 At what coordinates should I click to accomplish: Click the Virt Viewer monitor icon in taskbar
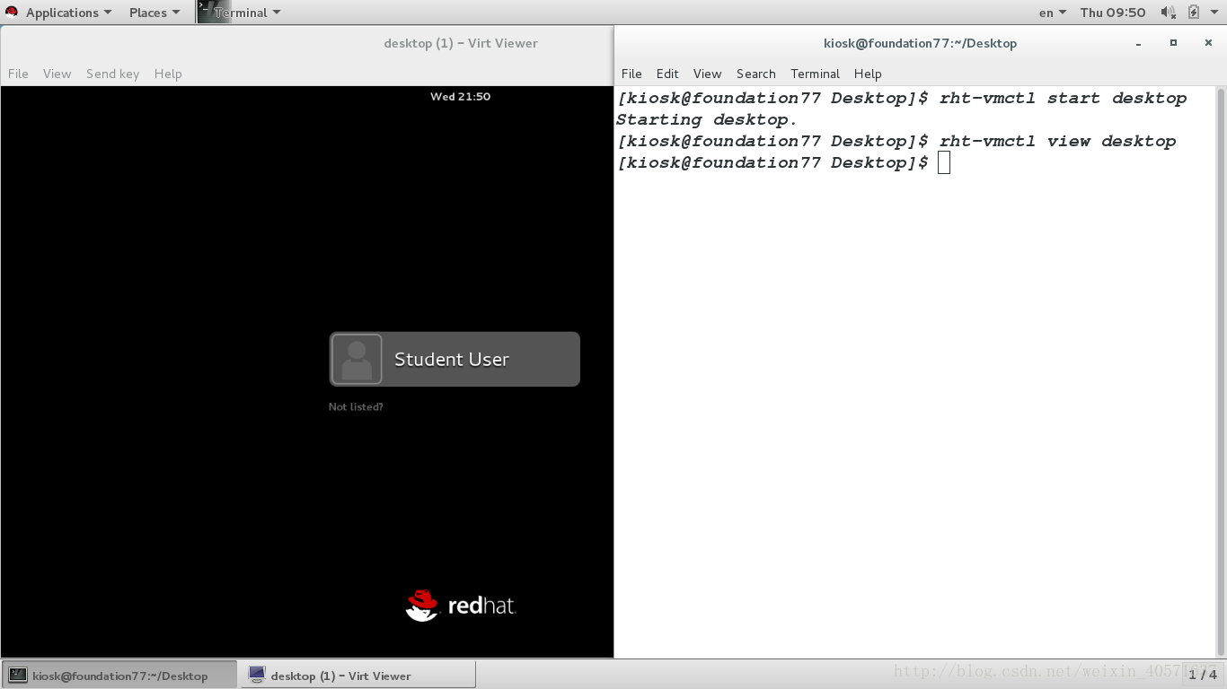tap(257, 675)
